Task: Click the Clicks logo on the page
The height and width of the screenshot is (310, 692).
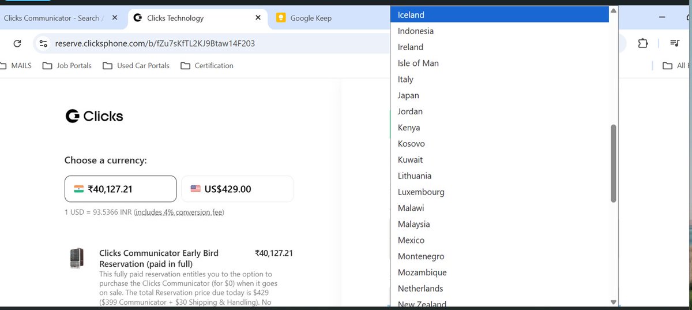Action: pyautogui.click(x=94, y=116)
